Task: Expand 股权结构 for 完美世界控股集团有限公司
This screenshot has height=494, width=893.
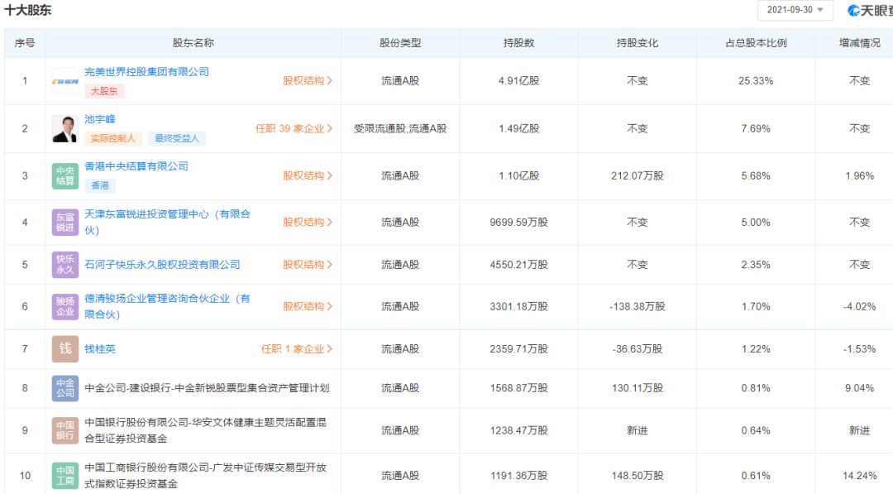Action: 308,81
